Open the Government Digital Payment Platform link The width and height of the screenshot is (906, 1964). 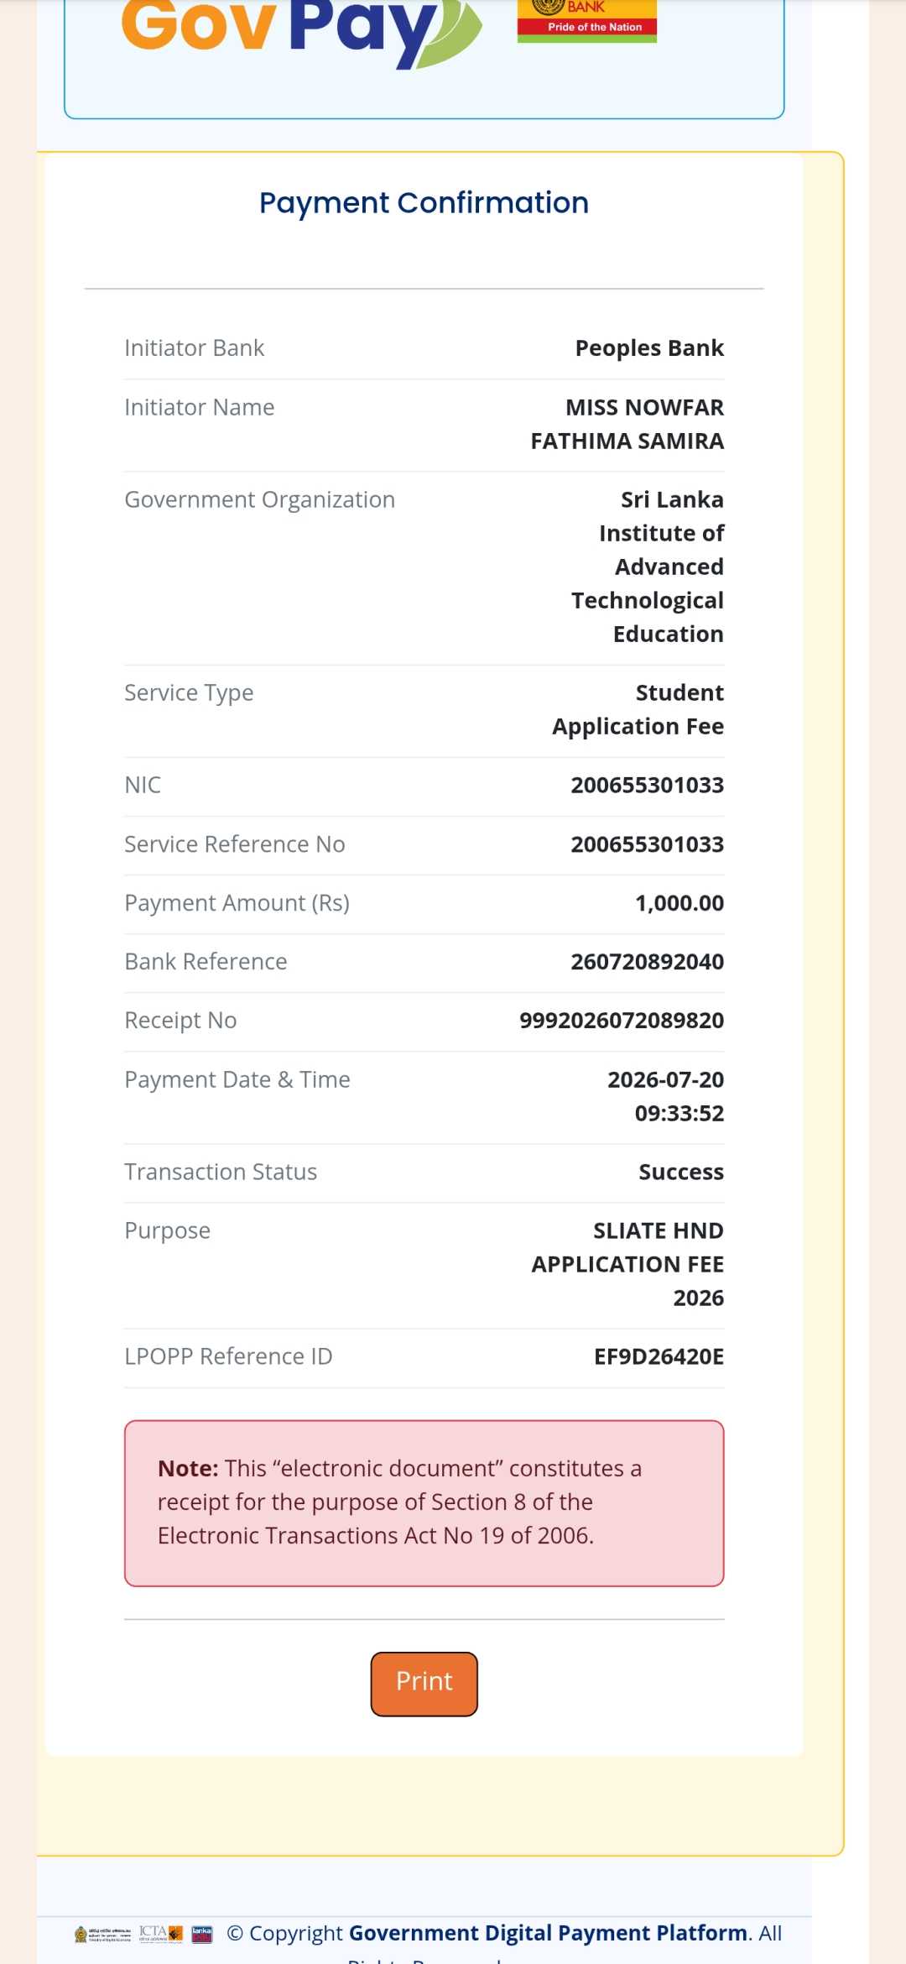(x=548, y=1933)
